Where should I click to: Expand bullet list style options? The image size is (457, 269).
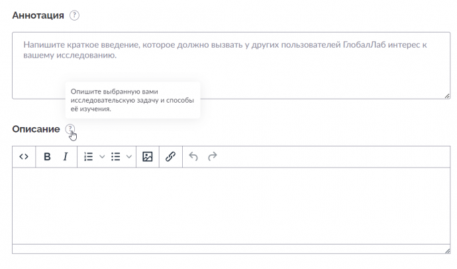pos(129,157)
